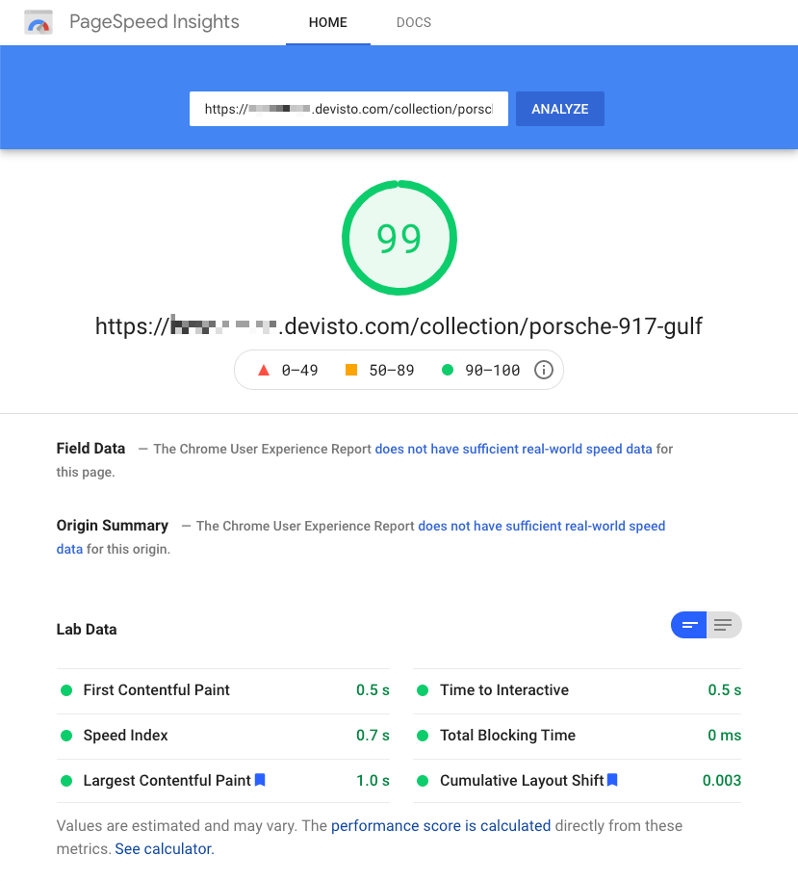
Task: Click the analyzed page URL heading
Action: click(x=399, y=325)
